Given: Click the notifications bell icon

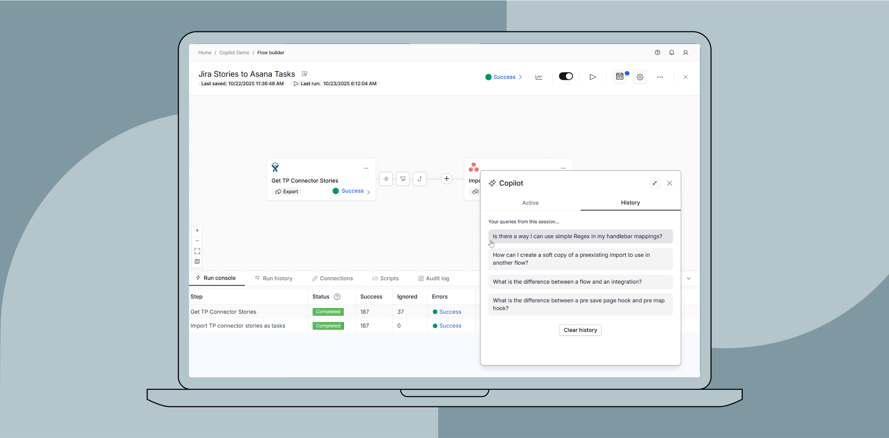Looking at the screenshot, I should [671, 53].
